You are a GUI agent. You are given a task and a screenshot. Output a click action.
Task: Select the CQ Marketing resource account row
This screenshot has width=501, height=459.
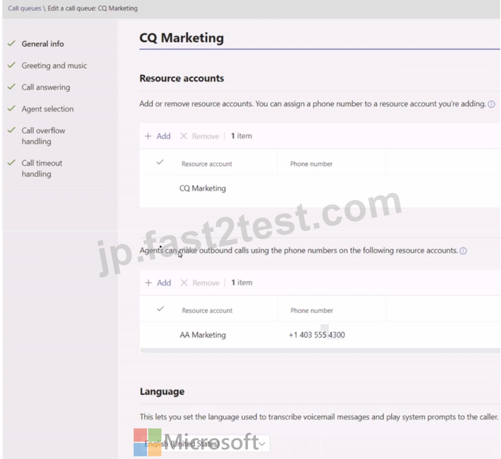click(320, 188)
